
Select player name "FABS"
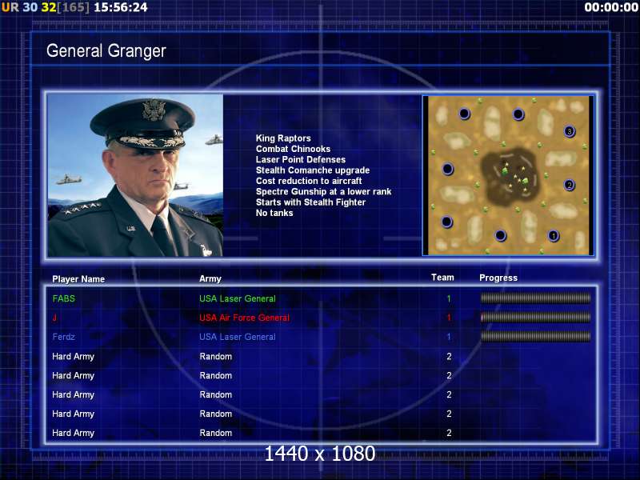pos(64,298)
